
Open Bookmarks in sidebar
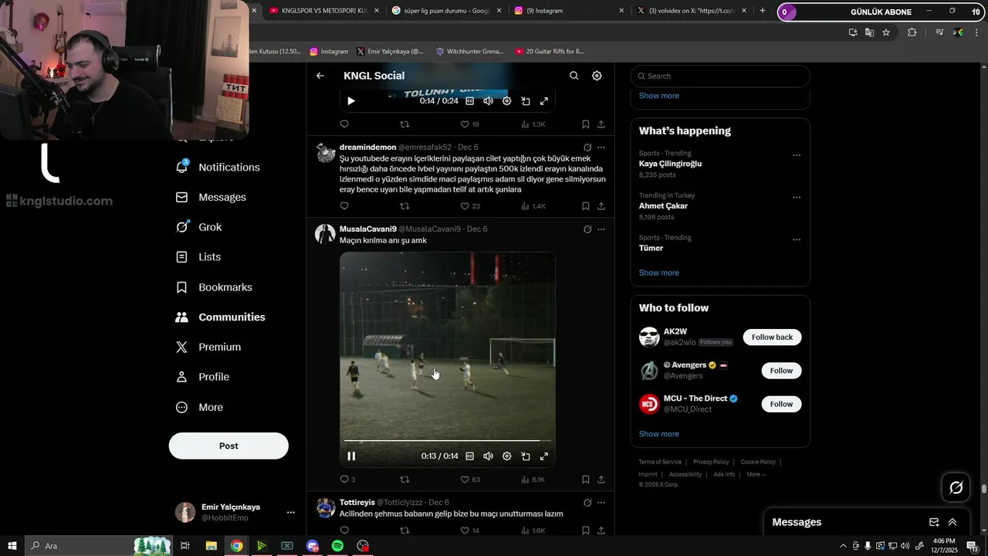(214, 287)
